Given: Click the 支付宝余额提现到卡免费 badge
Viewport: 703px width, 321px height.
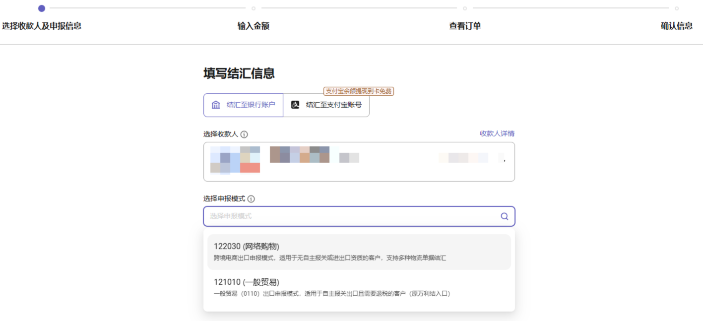Looking at the screenshot, I should (x=359, y=91).
